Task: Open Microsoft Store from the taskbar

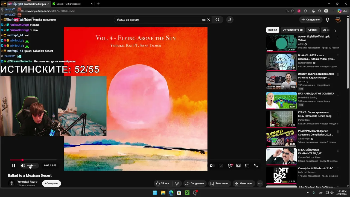Action: click(x=179, y=193)
